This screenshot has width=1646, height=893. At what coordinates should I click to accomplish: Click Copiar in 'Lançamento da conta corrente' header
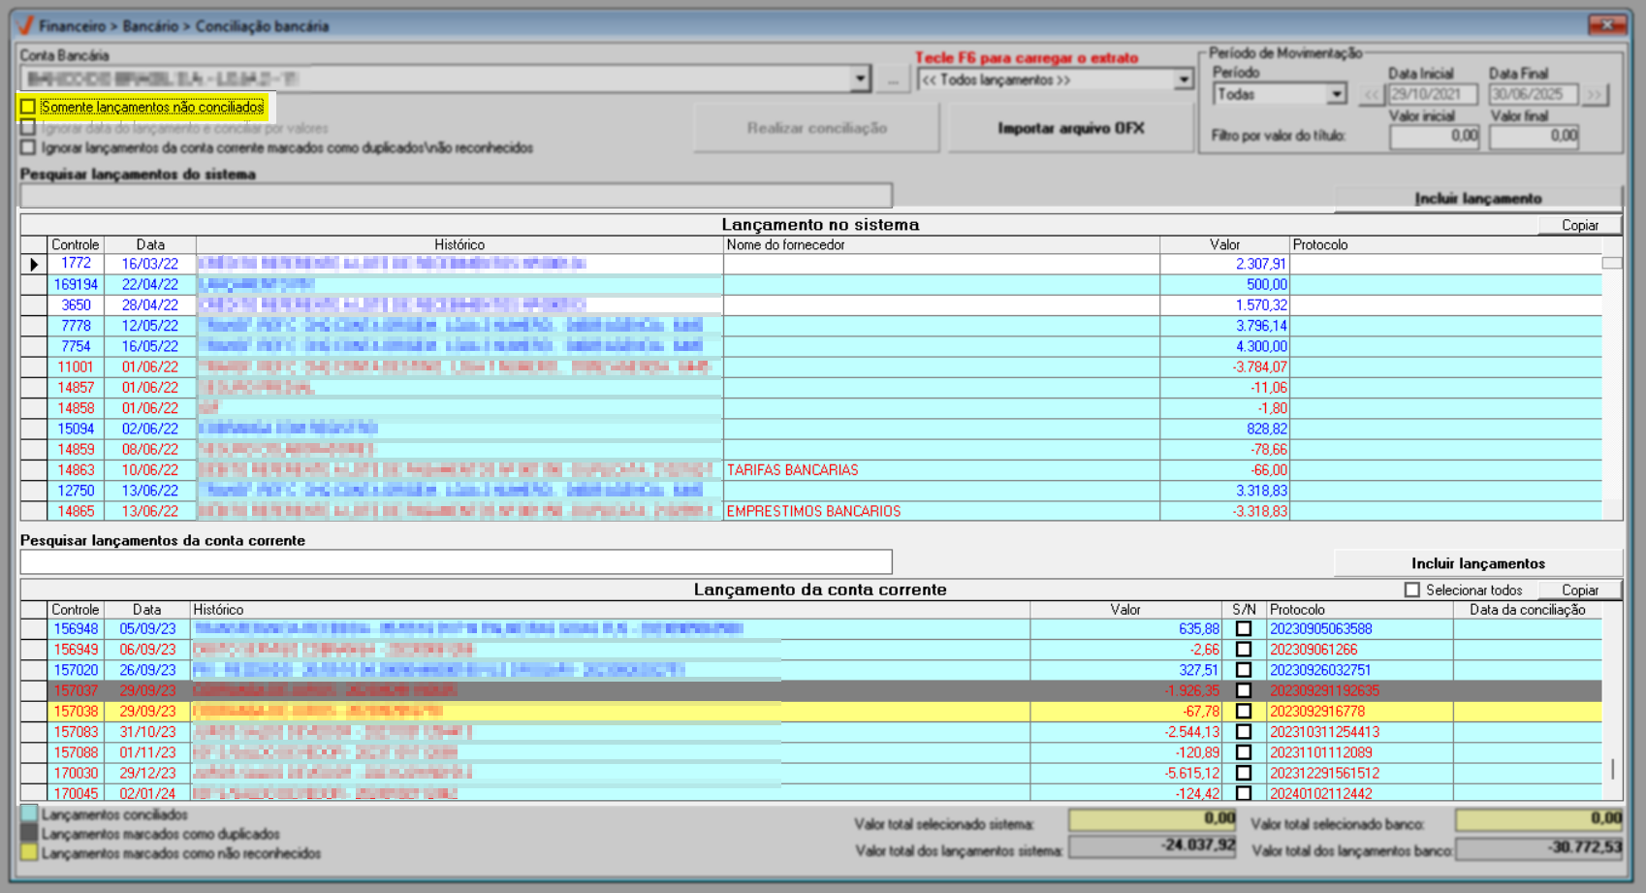(x=1579, y=590)
